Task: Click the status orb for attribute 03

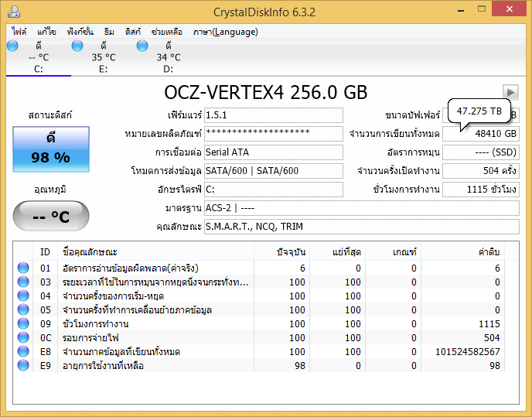Action: click(23, 282)
